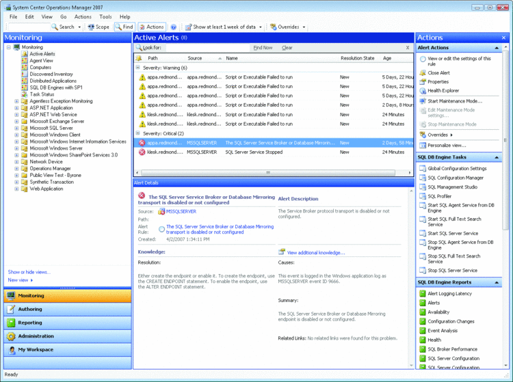Click the Find Now button
Screen dimensions: 513x382
(x=263, y=48)
